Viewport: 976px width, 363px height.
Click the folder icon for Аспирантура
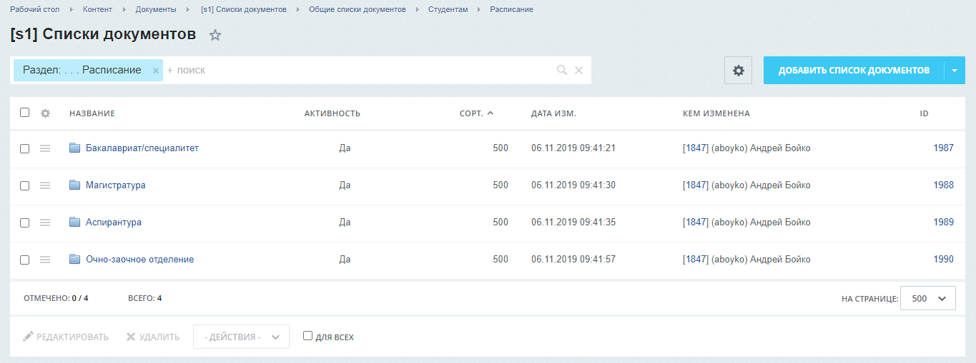click(x=75, y=223)
